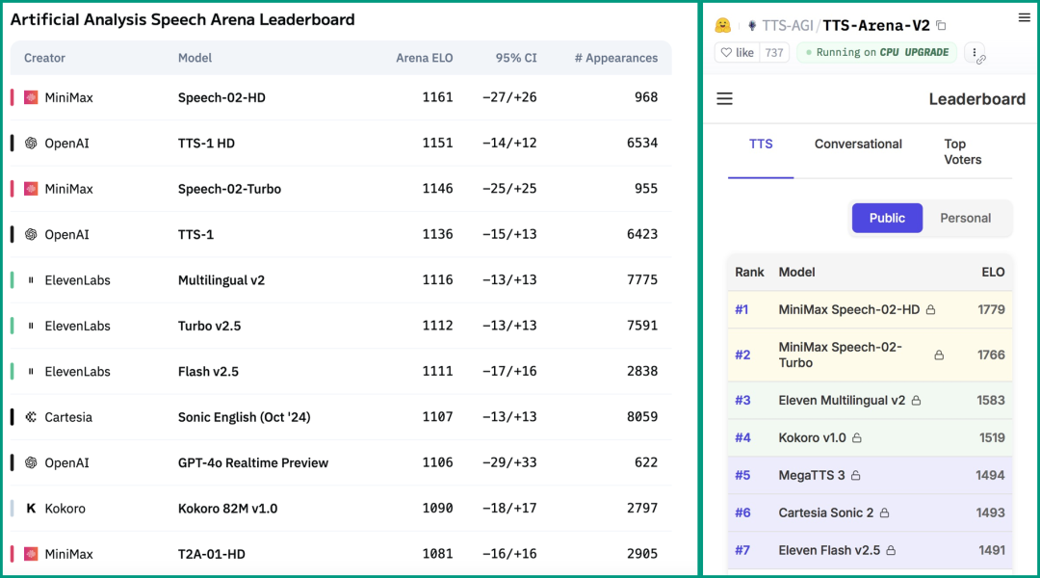The width and height of the screenshot is (1040, 578).
Task: Click model name Turbo v2.5
Action: pyautogui.click(x=210, y=327)
